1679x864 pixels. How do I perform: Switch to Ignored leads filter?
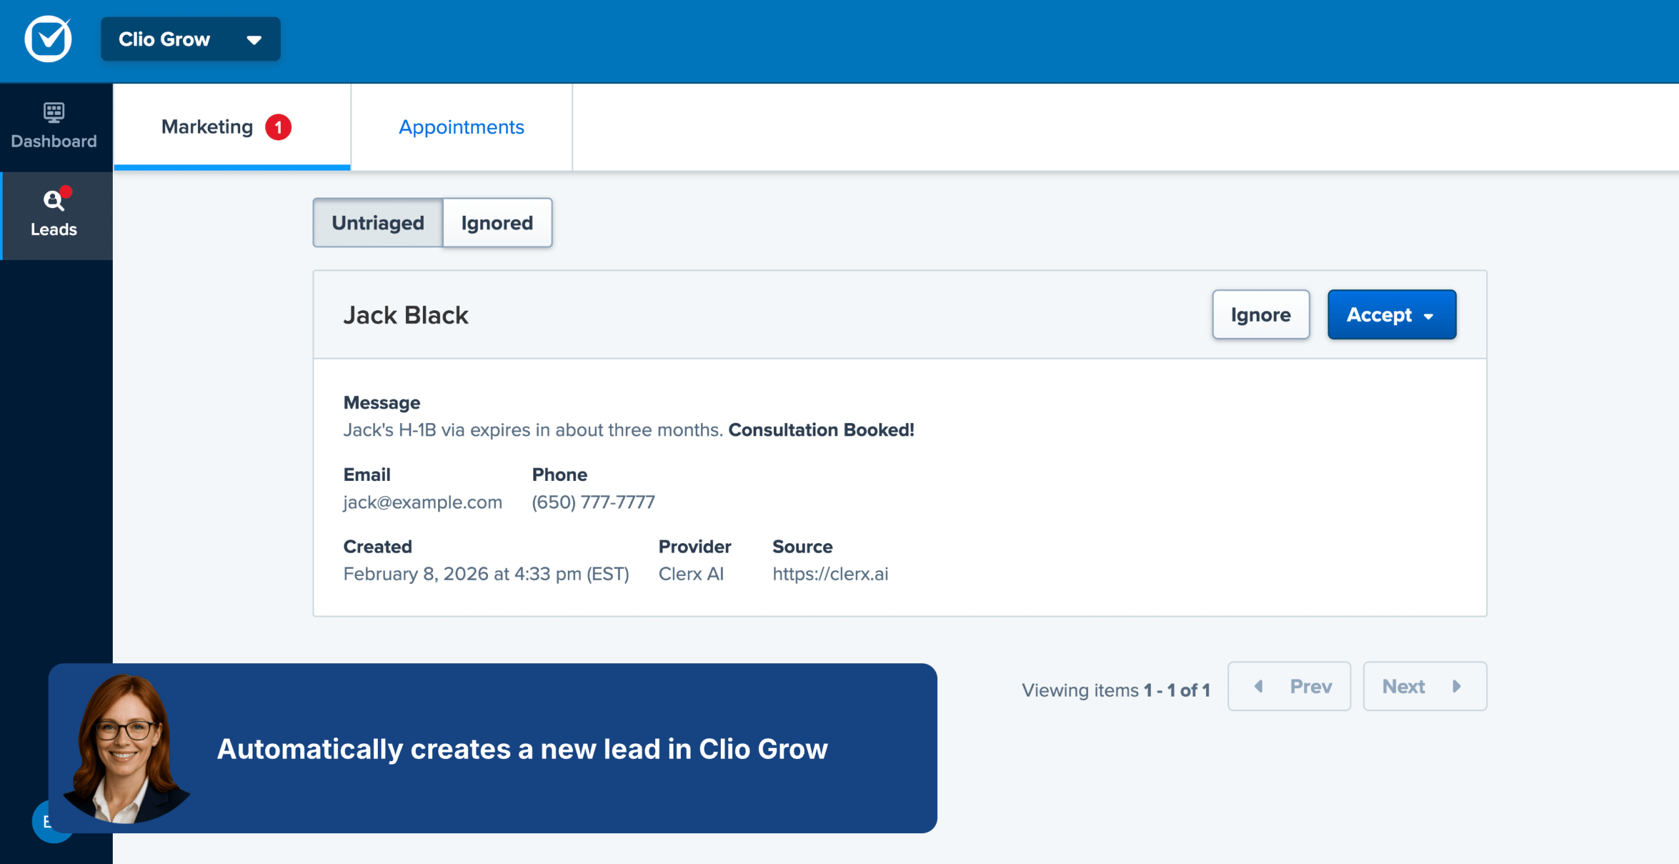tap(497, 223)
